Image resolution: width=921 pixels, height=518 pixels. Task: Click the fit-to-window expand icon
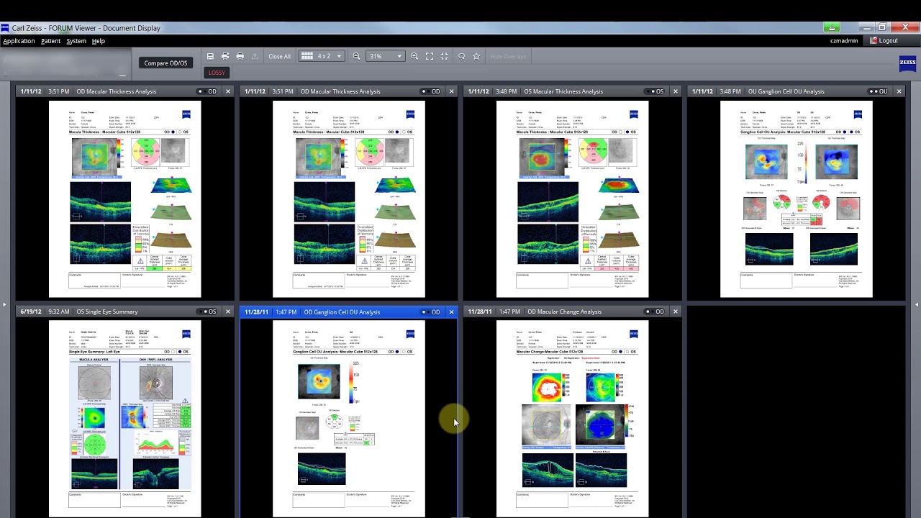[x=430, y=56]
